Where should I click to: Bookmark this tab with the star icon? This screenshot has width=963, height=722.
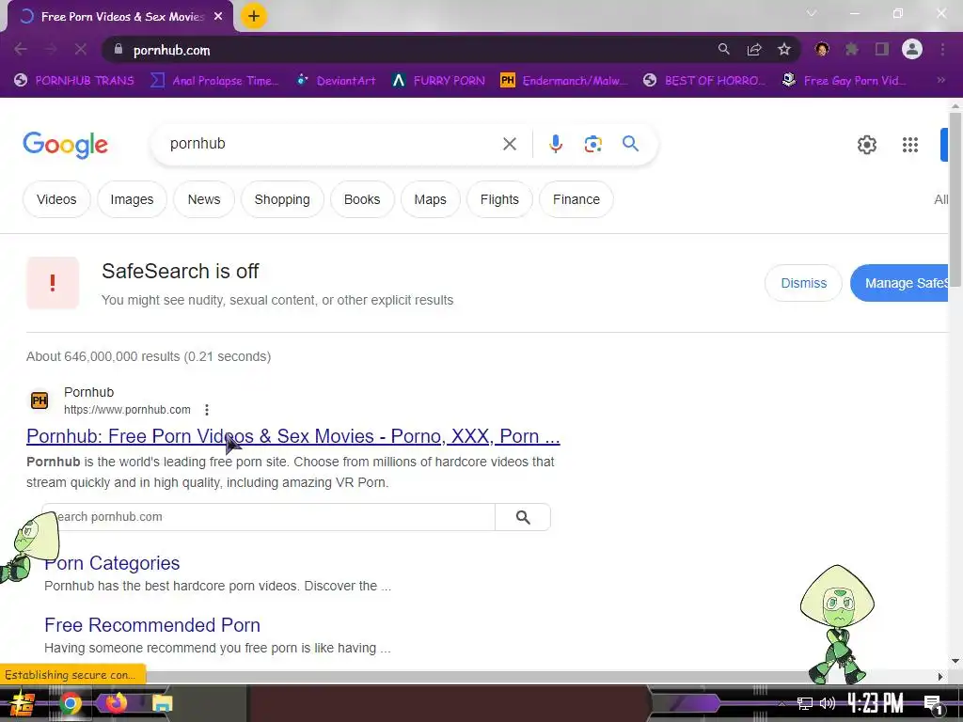tap(784, 49)
